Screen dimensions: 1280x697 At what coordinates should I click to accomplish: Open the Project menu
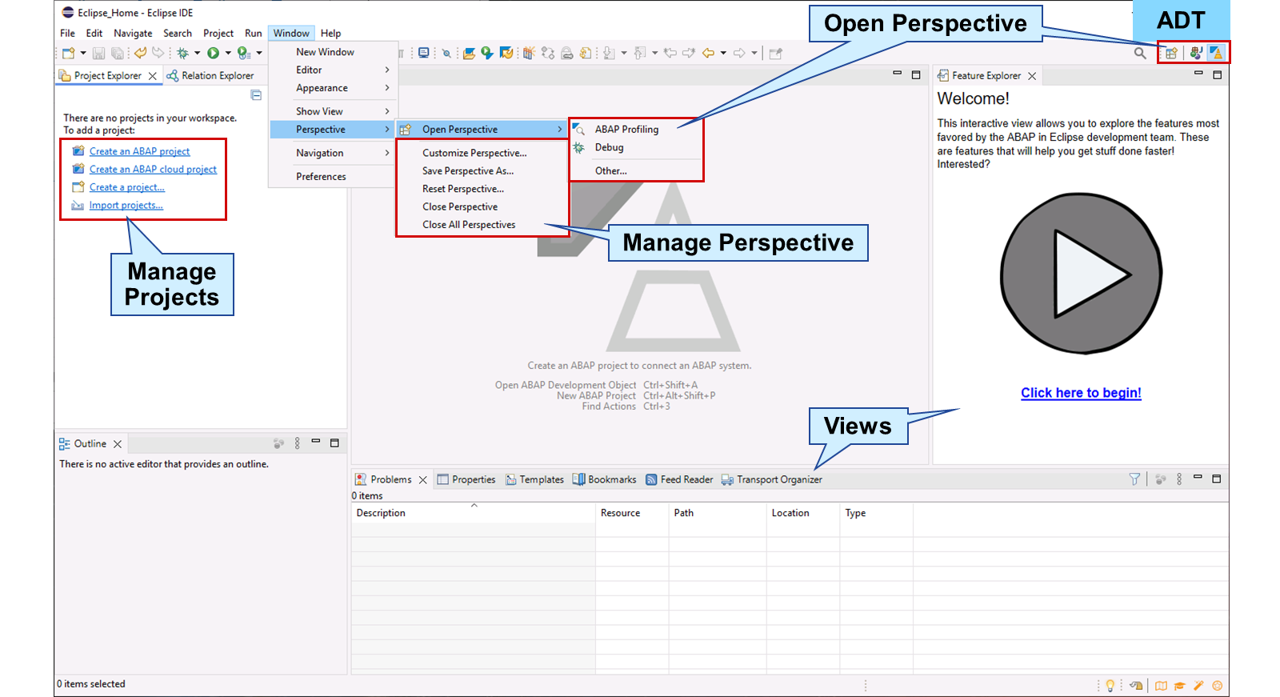coord(218,34)
